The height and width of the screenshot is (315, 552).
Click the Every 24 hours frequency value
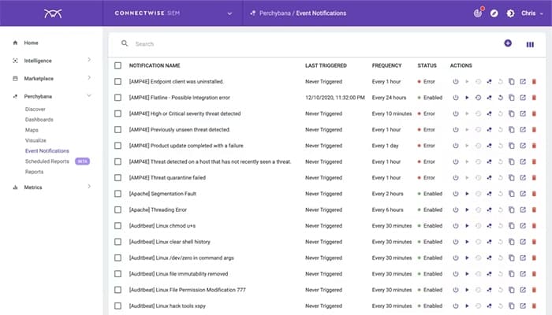click(x=389, y=98)
